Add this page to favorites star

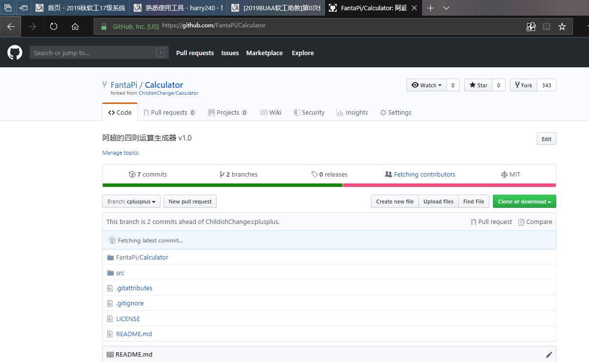[562, 27]
